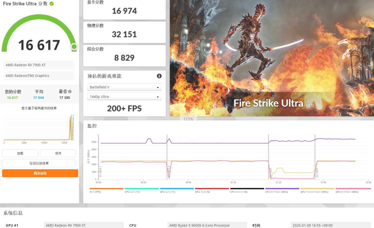Screen dimensions: 374x228
Task: Click the orange 再次运行 button
Action: [40, 173]
